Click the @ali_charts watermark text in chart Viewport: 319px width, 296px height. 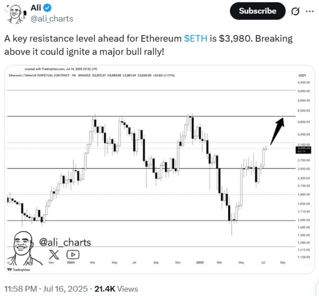[x=65, y=242]
